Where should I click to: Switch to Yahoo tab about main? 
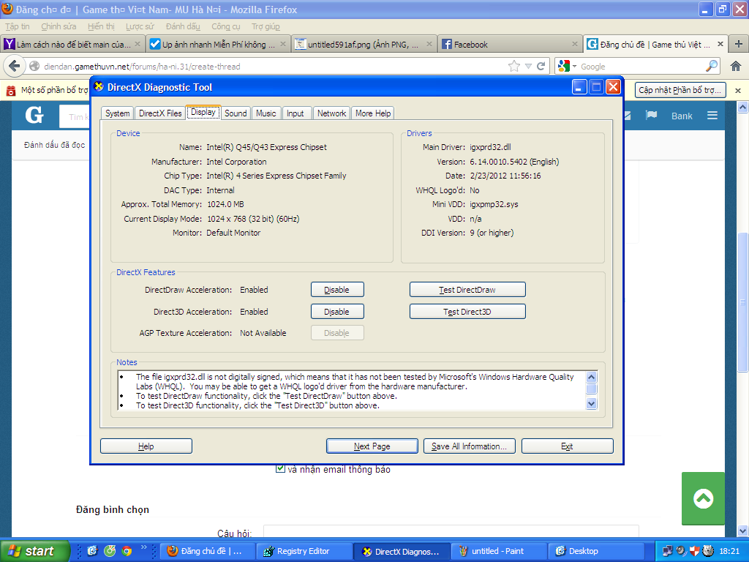(72, 44)
